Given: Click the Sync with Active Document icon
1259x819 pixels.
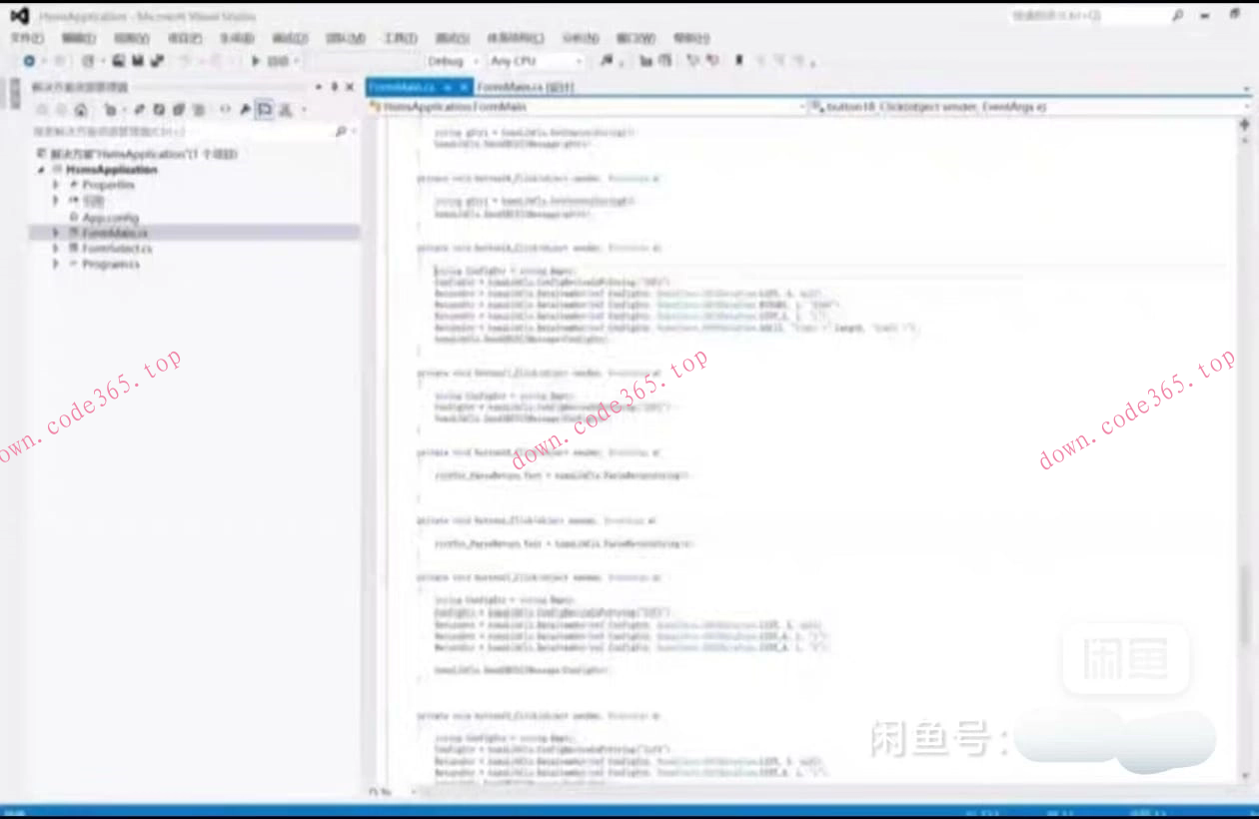Looking at the screenshot, I should coord(139,110).
